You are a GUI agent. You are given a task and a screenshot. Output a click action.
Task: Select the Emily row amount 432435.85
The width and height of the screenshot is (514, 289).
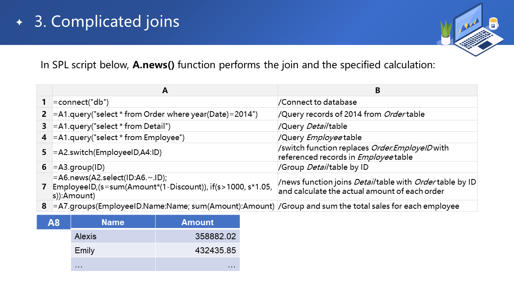tap(198, 250)
